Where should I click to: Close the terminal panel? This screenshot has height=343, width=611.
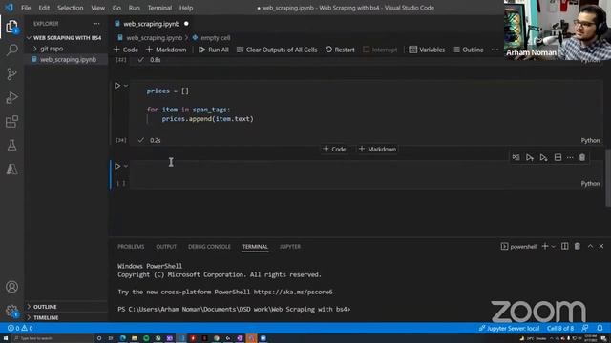[601, 246]
